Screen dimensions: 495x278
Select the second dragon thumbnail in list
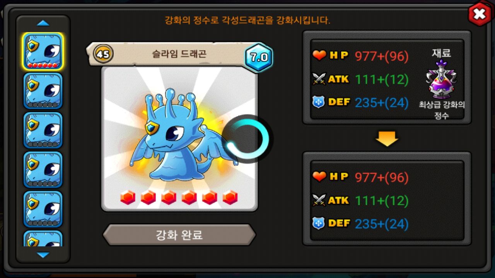coord(43,91)
